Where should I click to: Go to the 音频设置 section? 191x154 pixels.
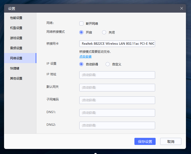click(20, 48)
